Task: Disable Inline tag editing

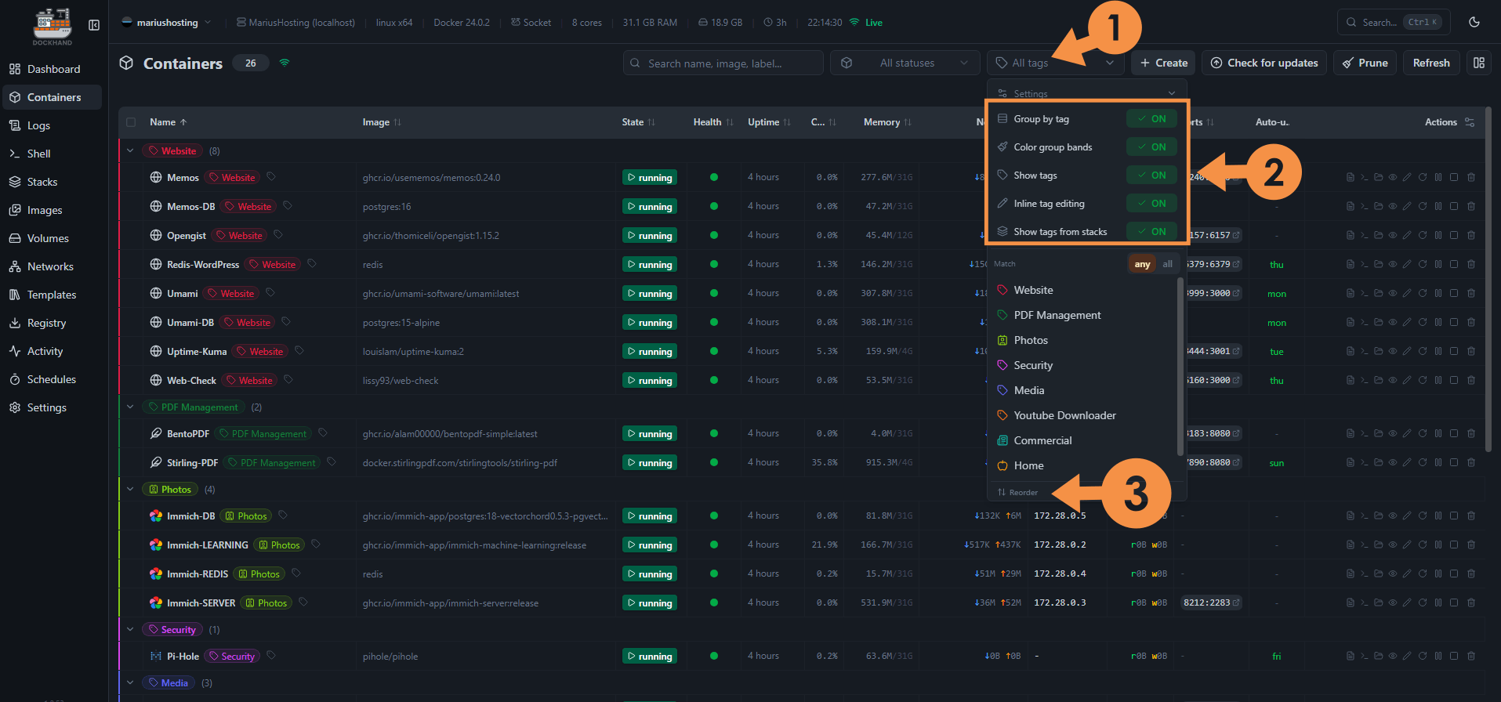Action: click(x=1151, y=204)
